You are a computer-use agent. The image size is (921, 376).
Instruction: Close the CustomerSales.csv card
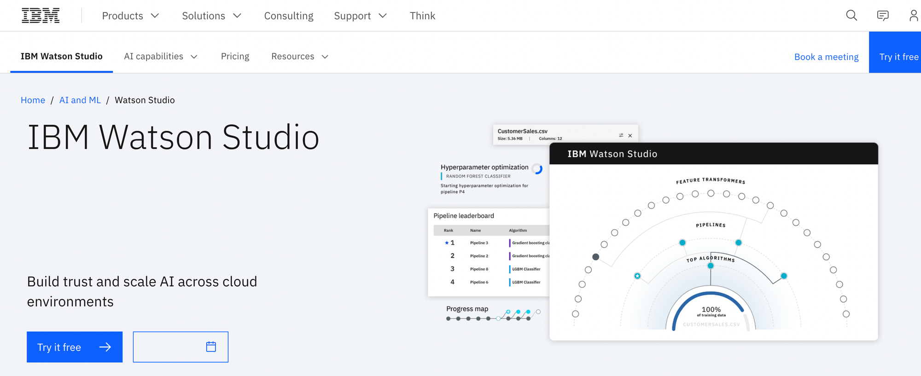tap(630, 135)
